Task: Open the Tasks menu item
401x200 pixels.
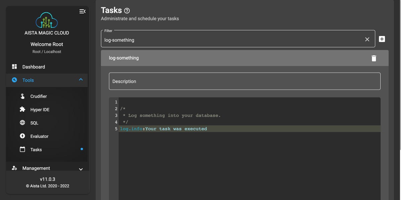Action: tap(47, 150)
